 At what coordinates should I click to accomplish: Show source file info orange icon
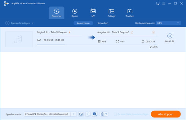70,32
